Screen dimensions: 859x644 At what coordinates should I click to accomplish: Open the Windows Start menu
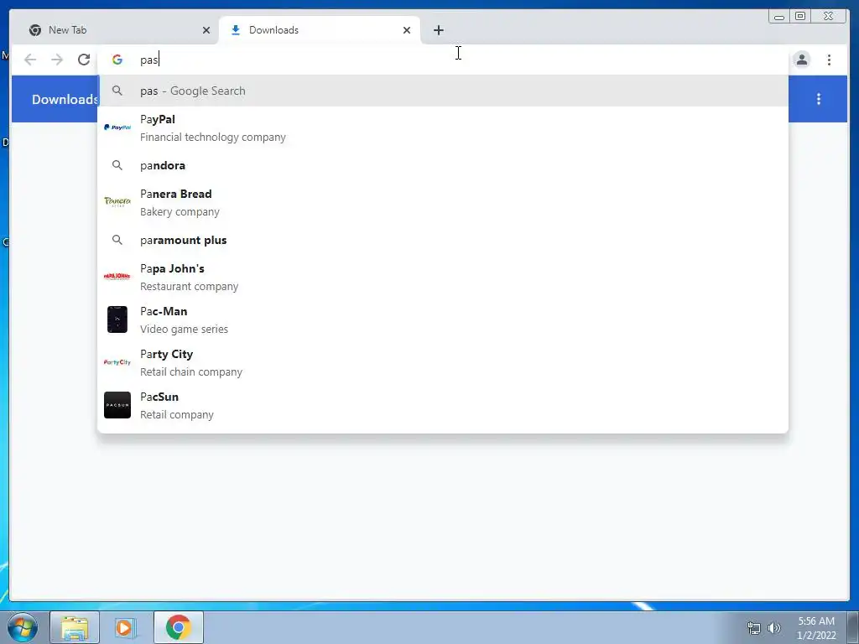click(x=23, y=627)
